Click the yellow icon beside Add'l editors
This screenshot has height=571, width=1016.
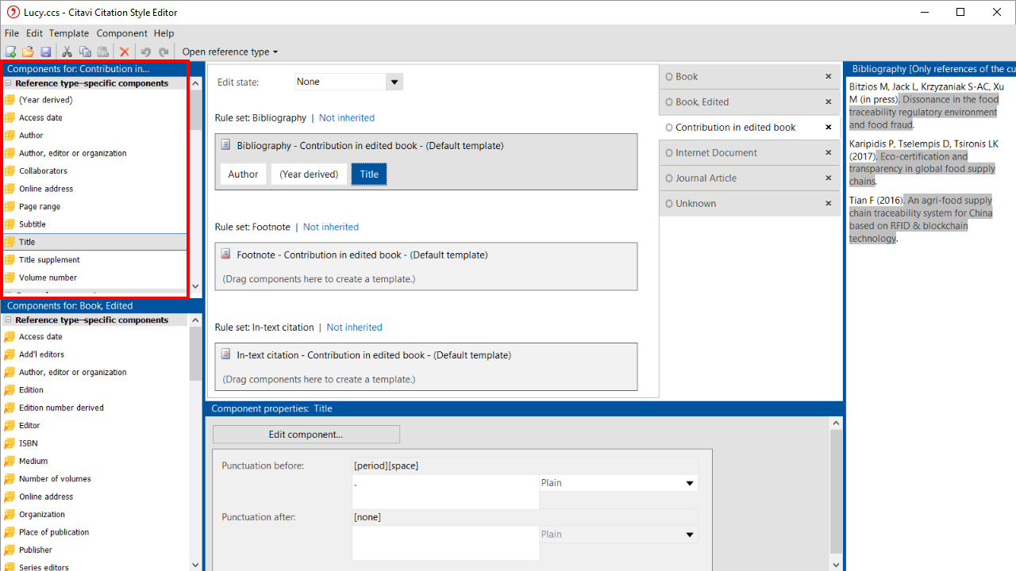point(10,354)
